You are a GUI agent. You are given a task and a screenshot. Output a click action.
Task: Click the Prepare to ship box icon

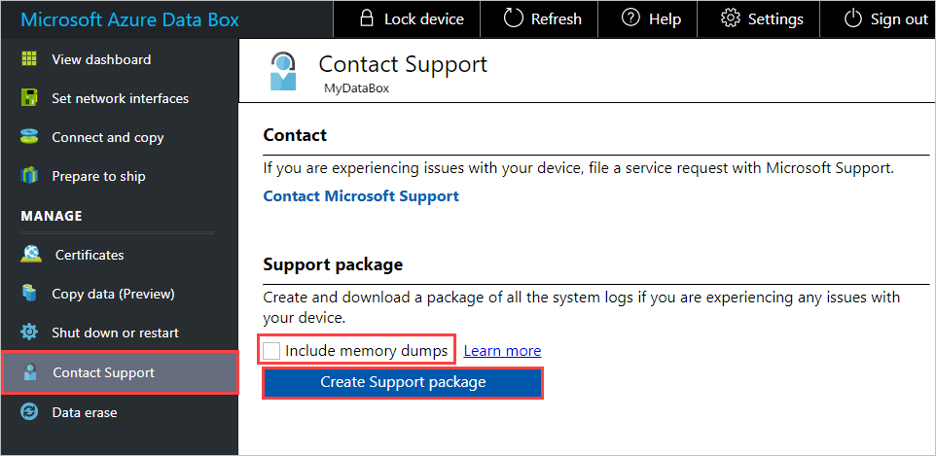pyautogui.click(x=29, y=176)
